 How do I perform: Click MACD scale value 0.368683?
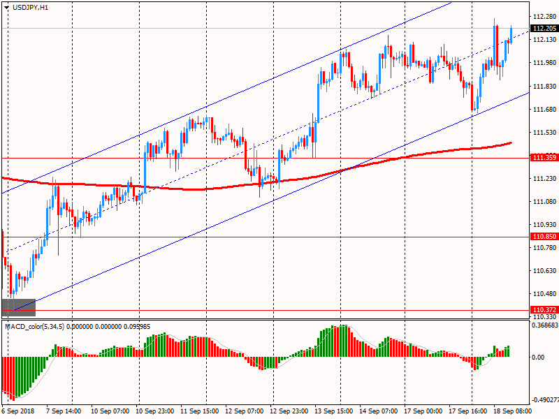545,325
